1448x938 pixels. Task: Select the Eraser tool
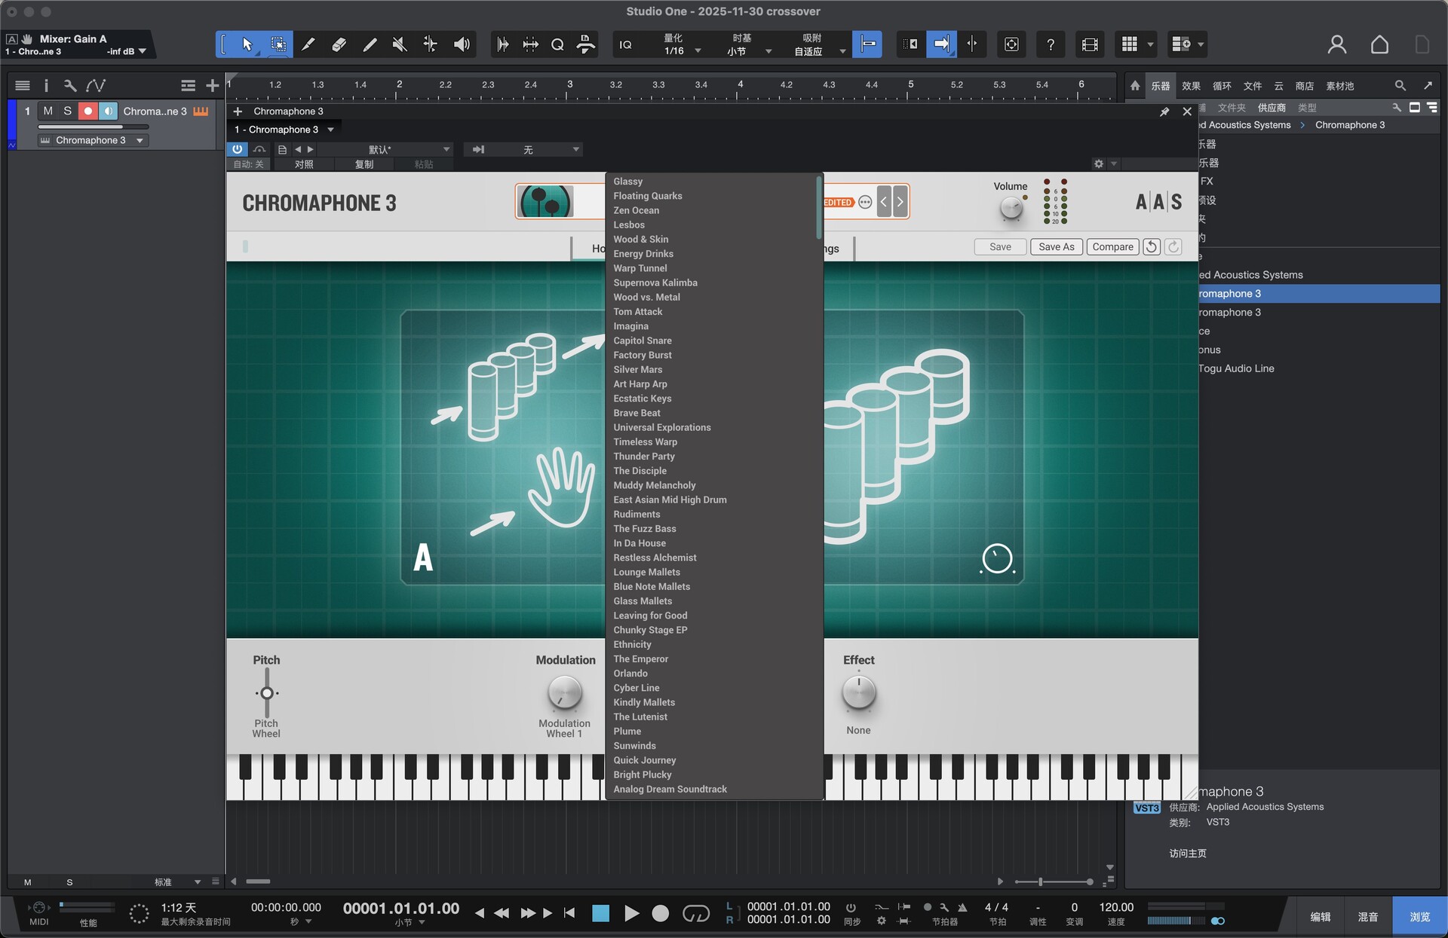(x=339, y=44)
